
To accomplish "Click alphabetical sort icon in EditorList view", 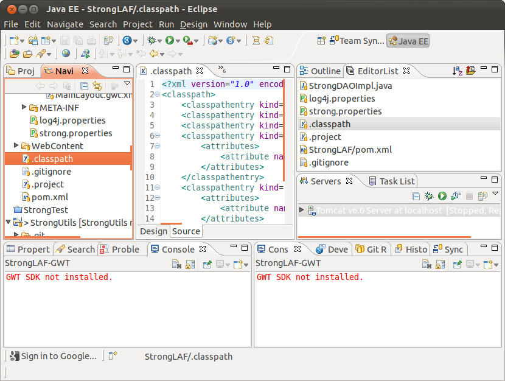I will (457, 71).
